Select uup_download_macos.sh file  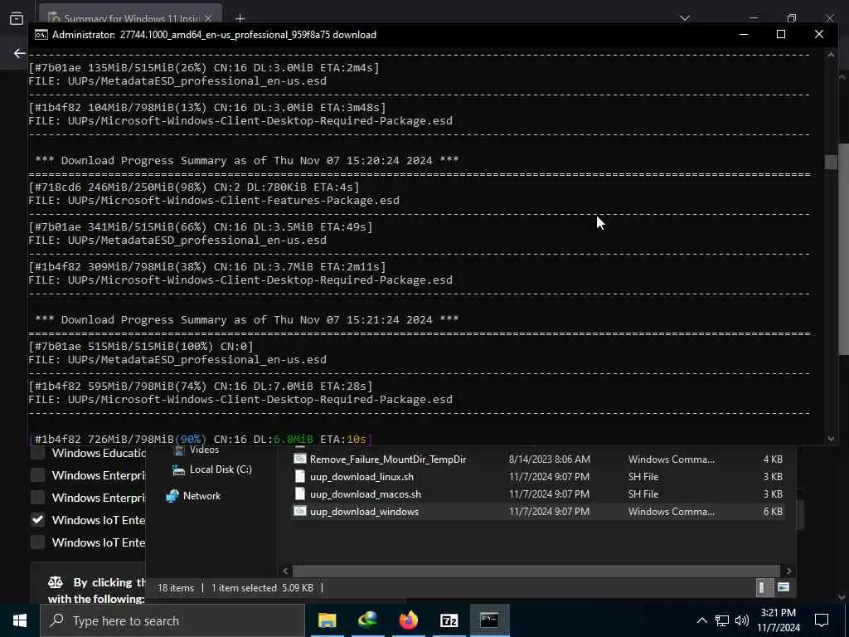pos(366,494)
